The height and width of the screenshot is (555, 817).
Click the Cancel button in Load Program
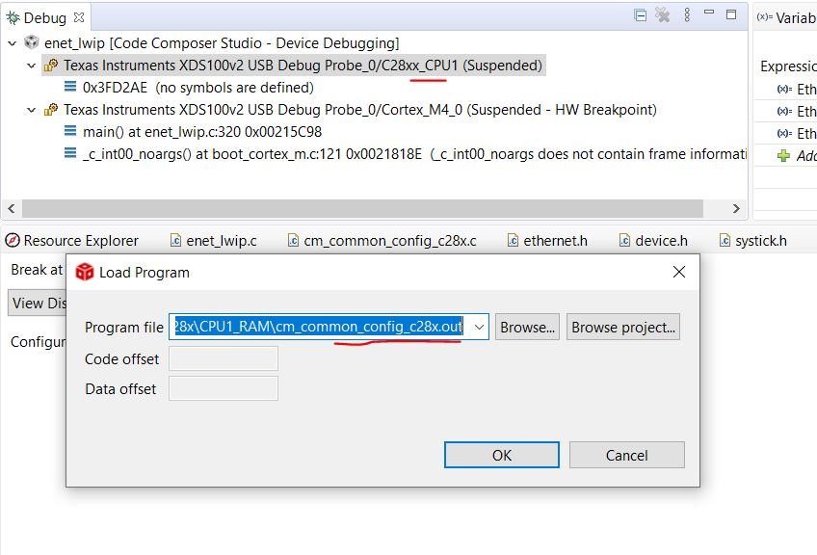[x=627, y=455]
